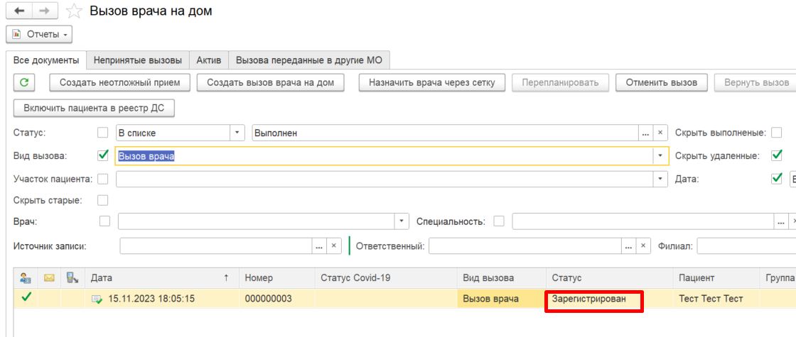Viewport: 796px width, 337px height.
Task: Click the envelope column header icon
Action: click(49, 278)
